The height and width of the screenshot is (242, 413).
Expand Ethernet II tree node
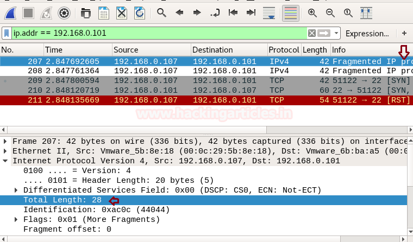pyautogui.click(x=5, y=151)
